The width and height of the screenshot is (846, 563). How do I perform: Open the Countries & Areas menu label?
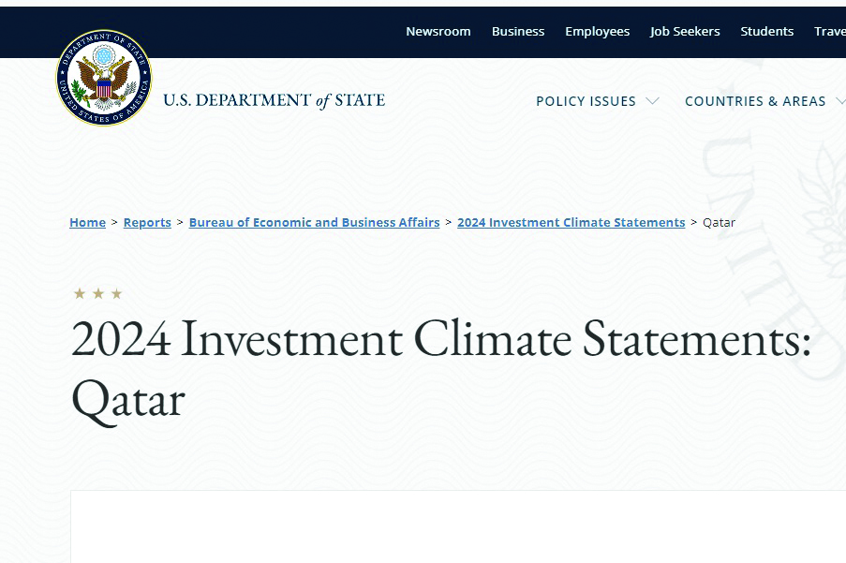point(755,101)
